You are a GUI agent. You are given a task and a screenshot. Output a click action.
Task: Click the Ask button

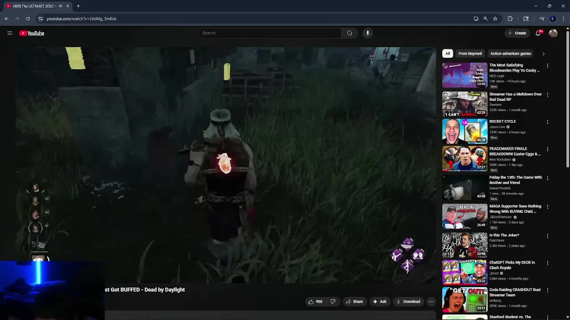(379, 302)
